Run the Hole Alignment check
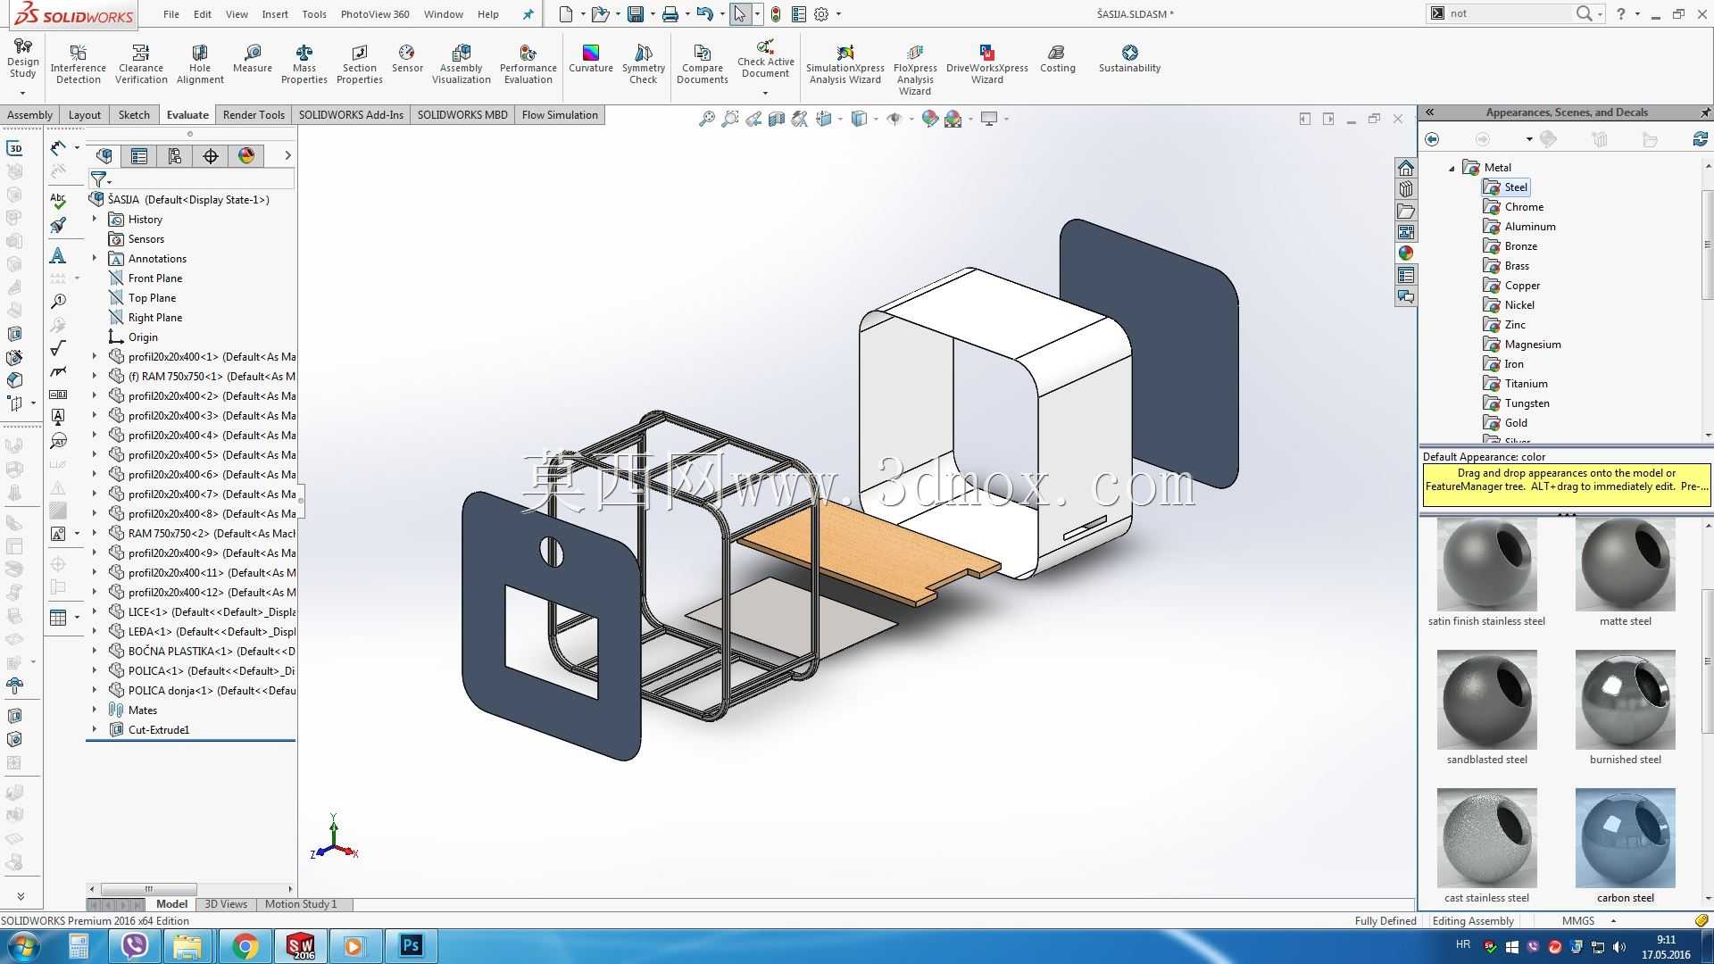1714x964 pixels. pos(200,63)
